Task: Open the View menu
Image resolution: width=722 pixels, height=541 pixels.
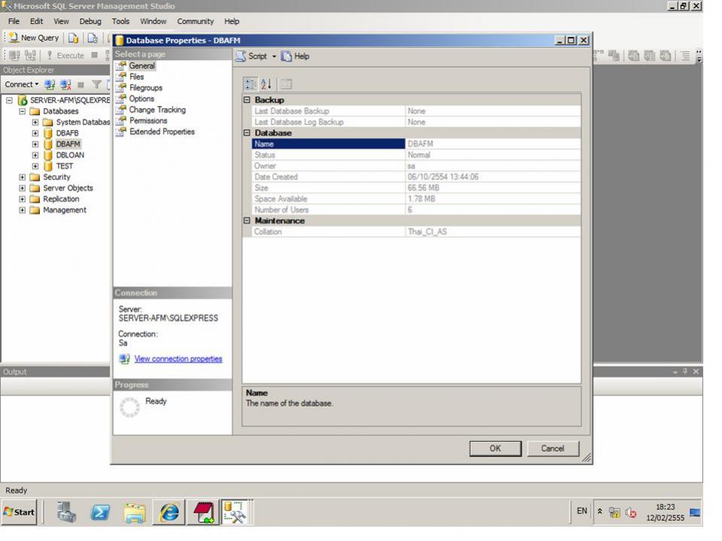Action: click(x=61, y=21)
